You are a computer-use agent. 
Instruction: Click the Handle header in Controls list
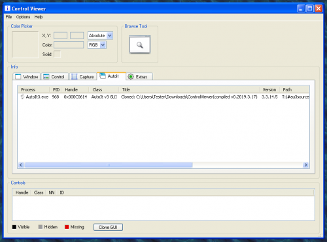(x=22, y=192)
